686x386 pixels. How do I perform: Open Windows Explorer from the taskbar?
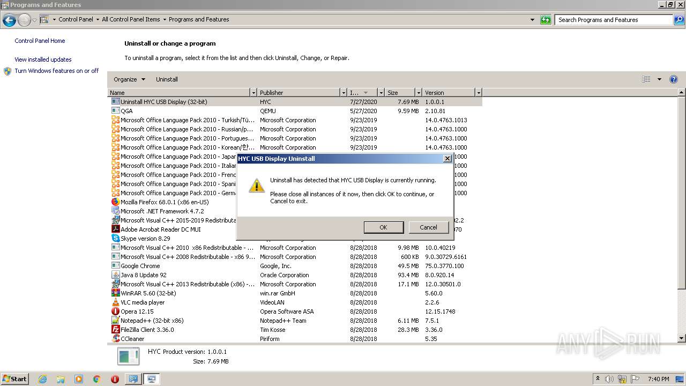(x=61, y=379)
